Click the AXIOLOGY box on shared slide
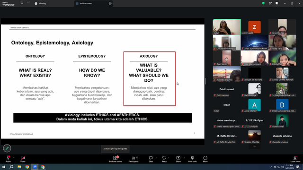Screen dimensions: 303x170 [x=150, y=79]
